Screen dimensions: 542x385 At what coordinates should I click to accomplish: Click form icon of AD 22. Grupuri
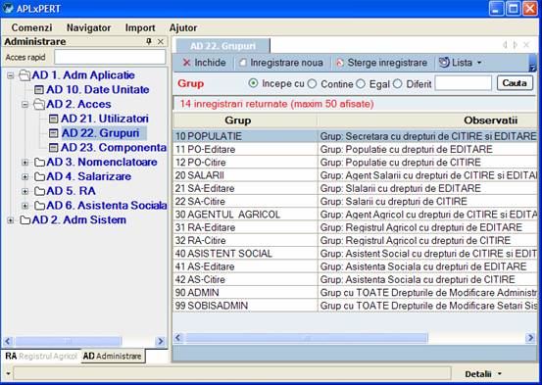(54, 133)
